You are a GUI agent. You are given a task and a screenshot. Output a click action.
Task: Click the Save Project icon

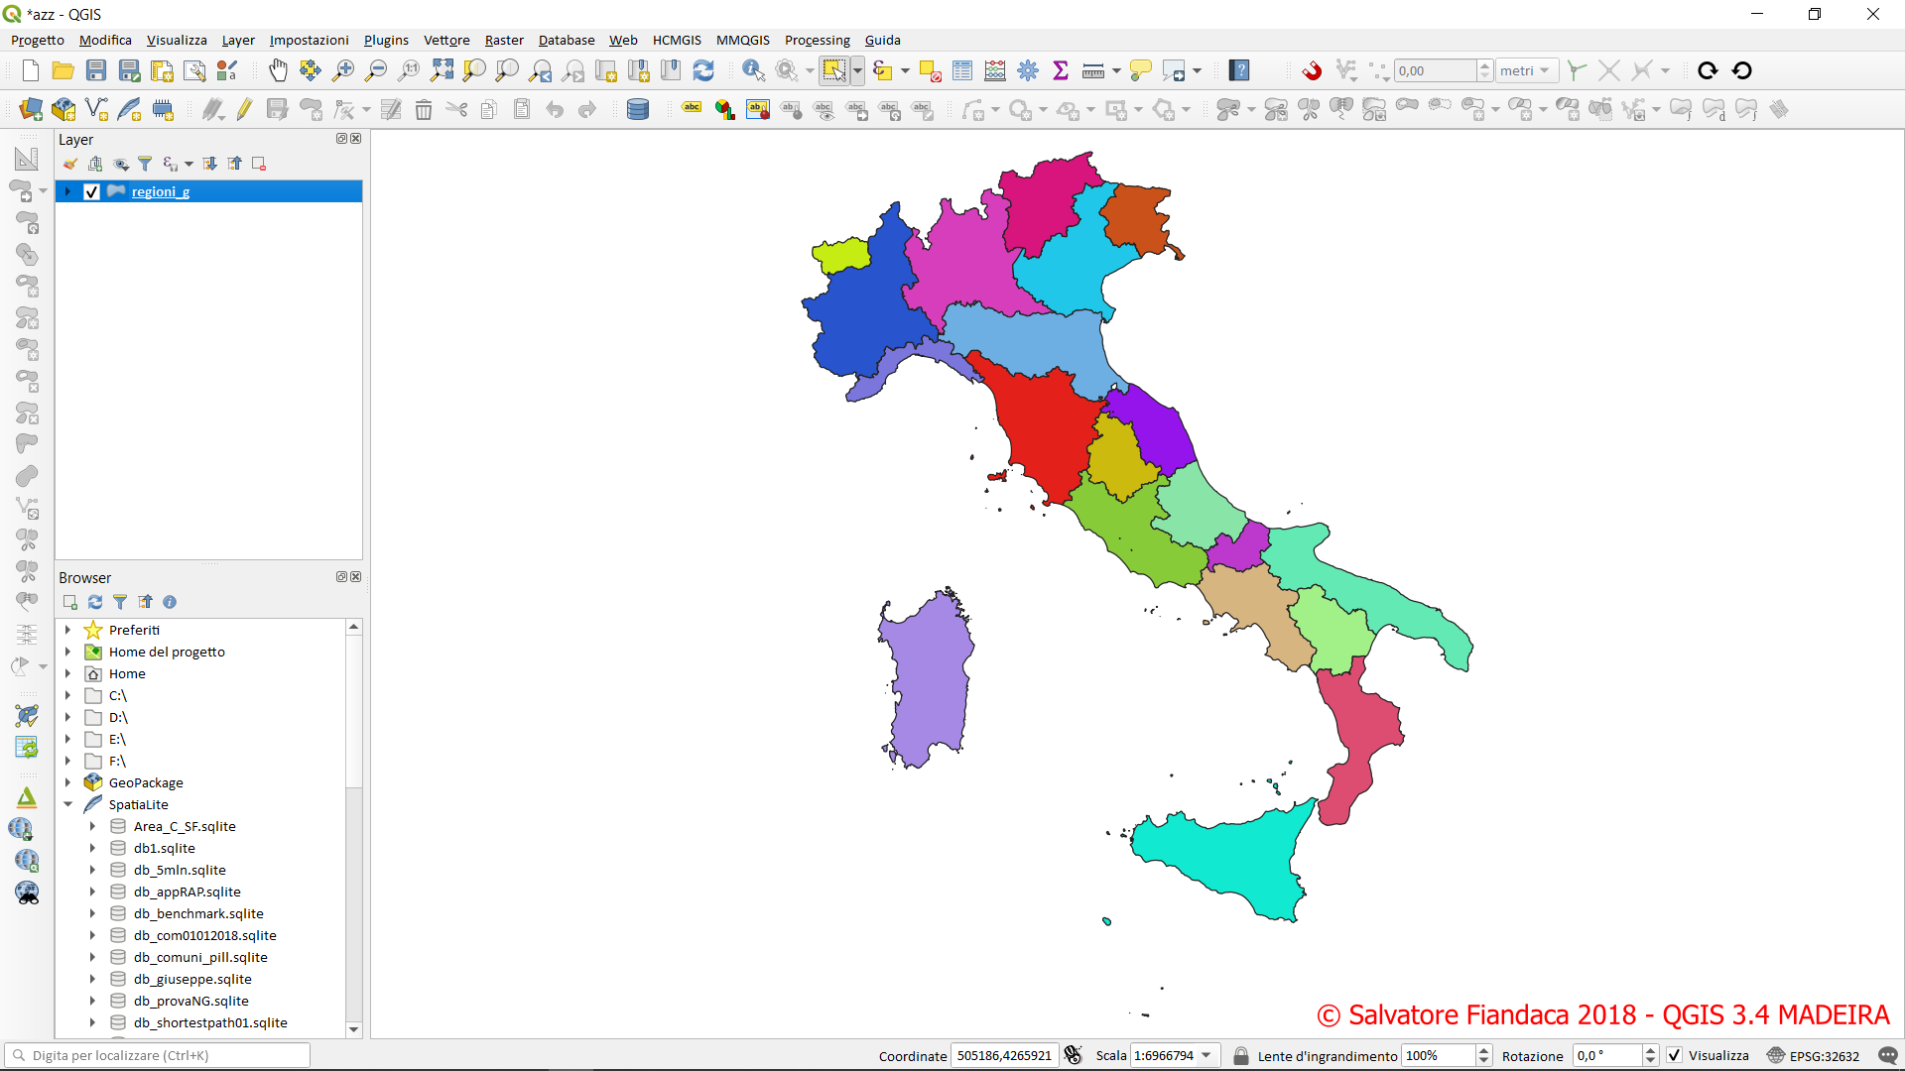96,70
